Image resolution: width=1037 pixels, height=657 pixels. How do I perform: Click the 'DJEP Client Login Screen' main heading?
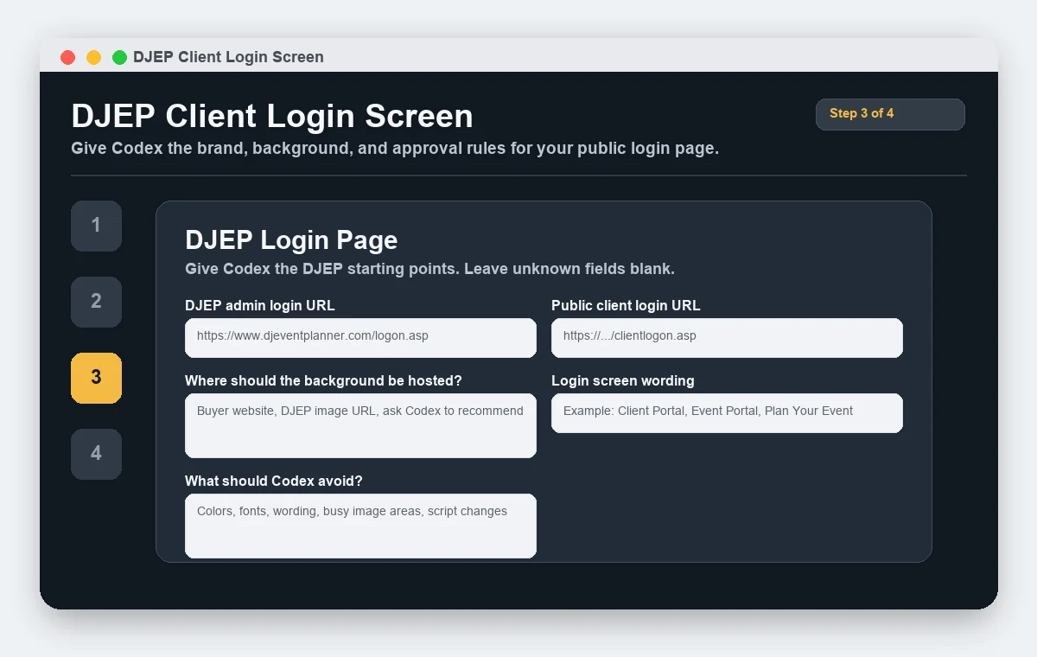pyautogui.click(x=272, y=117)
